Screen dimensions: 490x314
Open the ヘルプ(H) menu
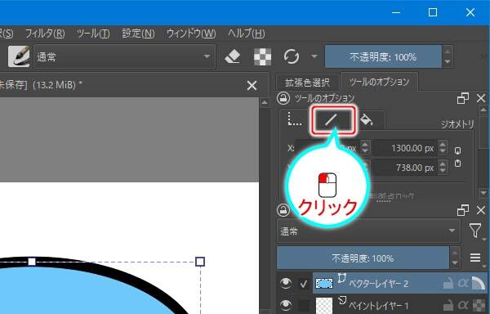pos(247,34)
